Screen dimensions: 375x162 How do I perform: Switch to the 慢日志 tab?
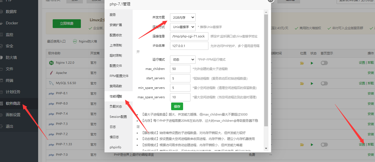pos(118,137)
